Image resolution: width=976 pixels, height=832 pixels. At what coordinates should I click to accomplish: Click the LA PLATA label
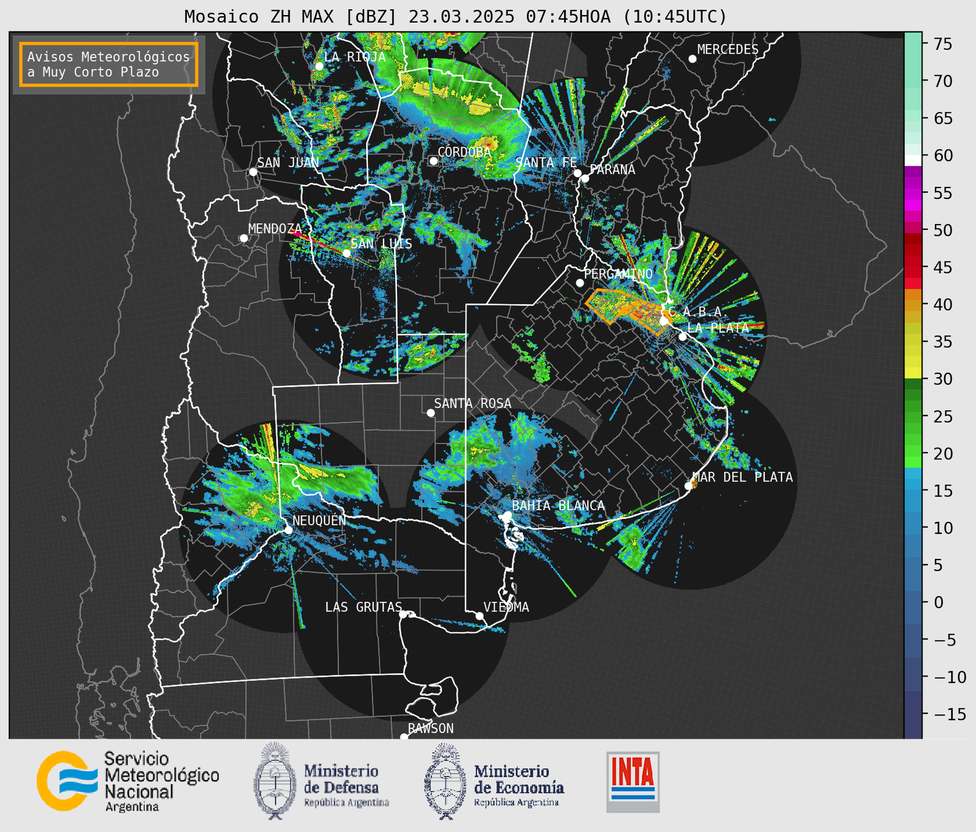click(718, 327)
